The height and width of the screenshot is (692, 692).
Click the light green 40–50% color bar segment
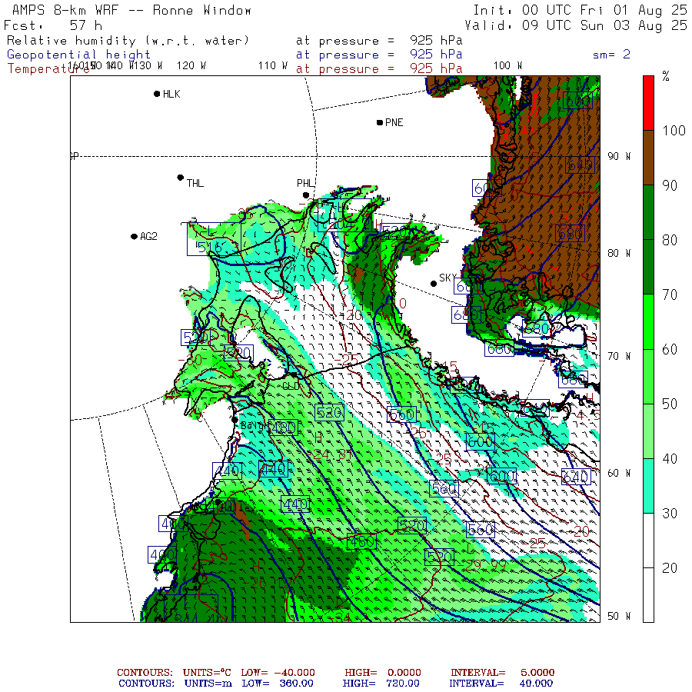point(648,431)
